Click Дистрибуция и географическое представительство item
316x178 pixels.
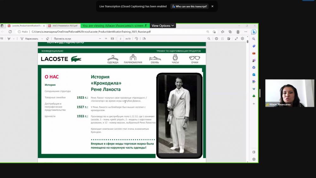point(55,107)
